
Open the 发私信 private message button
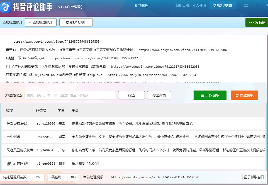257,22
